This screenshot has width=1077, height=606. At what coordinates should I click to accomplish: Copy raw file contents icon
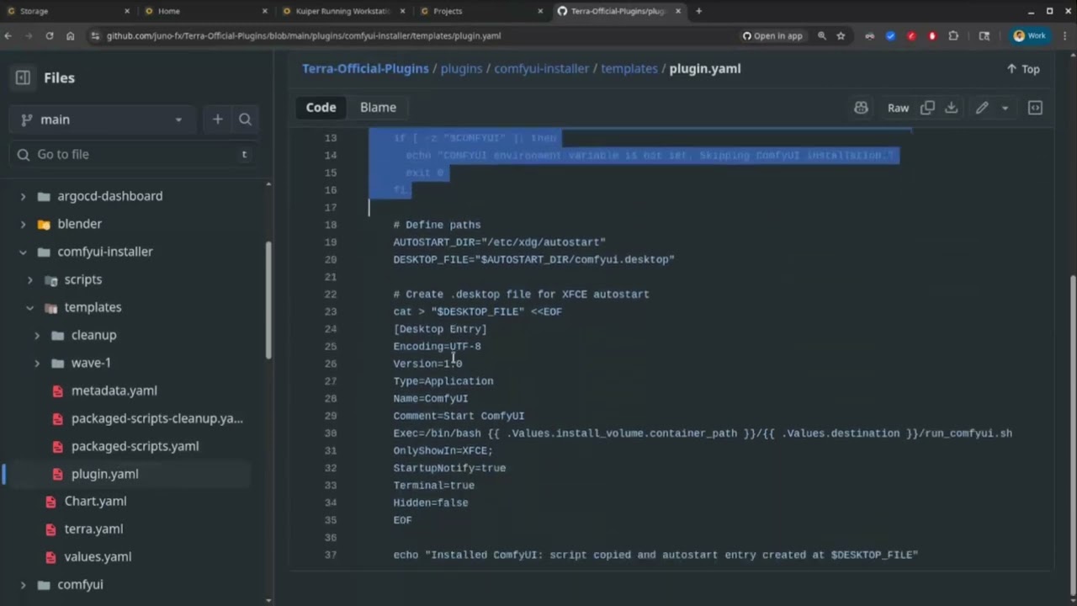pyautogui.click(x=927, y=108)
